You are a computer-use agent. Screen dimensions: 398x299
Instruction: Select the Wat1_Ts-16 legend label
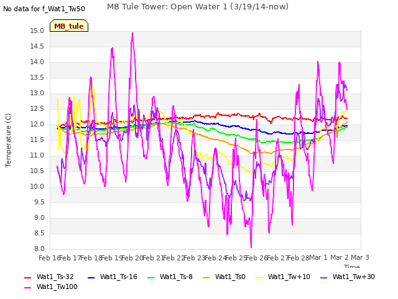click(x=119, y=277)
